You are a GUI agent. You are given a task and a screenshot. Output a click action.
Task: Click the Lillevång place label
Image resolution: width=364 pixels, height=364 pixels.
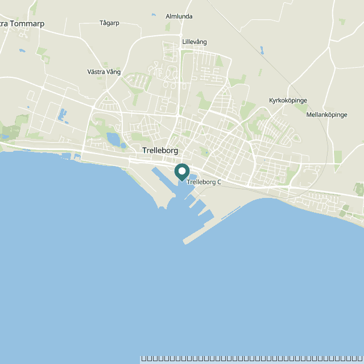point(195,42)
